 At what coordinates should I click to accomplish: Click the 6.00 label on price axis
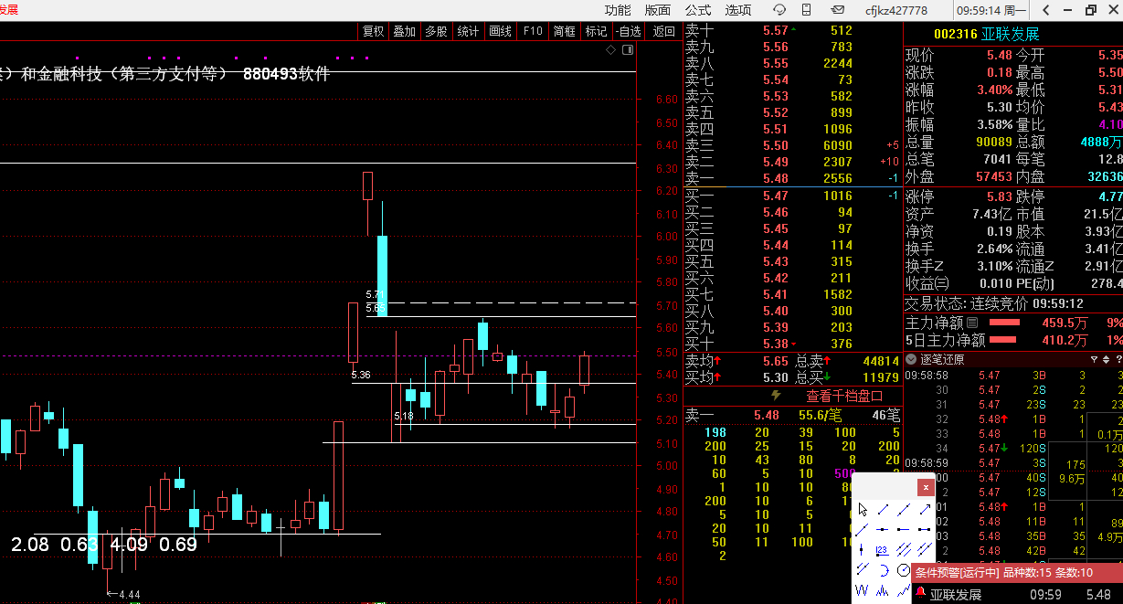(667, 236)
